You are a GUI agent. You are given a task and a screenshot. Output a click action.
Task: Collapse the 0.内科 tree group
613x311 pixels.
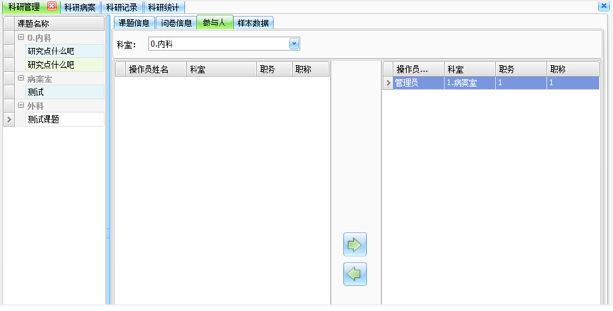click(21, 38)
